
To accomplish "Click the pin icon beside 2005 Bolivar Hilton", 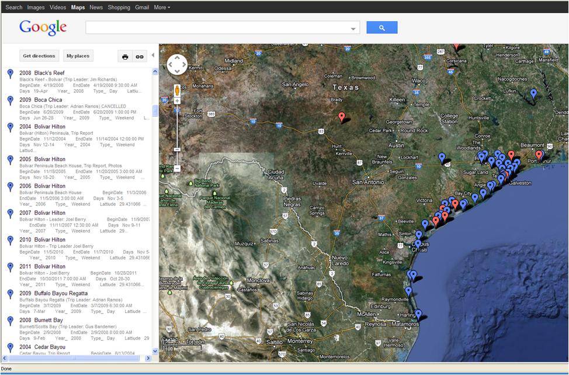I will (x=11, y=160).
